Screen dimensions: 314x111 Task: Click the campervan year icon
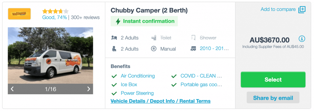coord(193,49)
